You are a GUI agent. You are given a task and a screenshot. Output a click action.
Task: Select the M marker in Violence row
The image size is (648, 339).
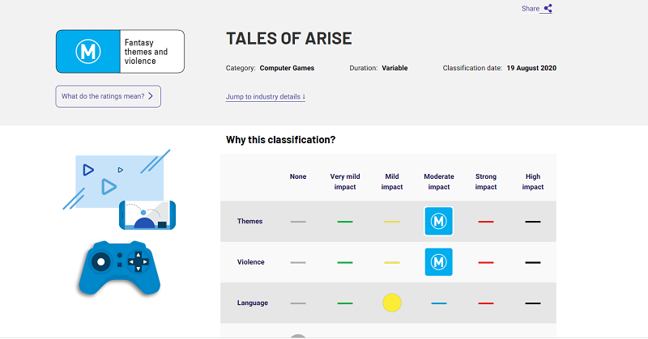tap(438, 262)
